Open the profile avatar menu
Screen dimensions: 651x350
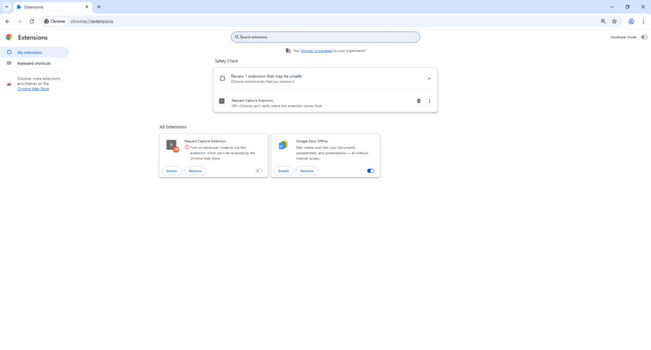pos(631,21)
